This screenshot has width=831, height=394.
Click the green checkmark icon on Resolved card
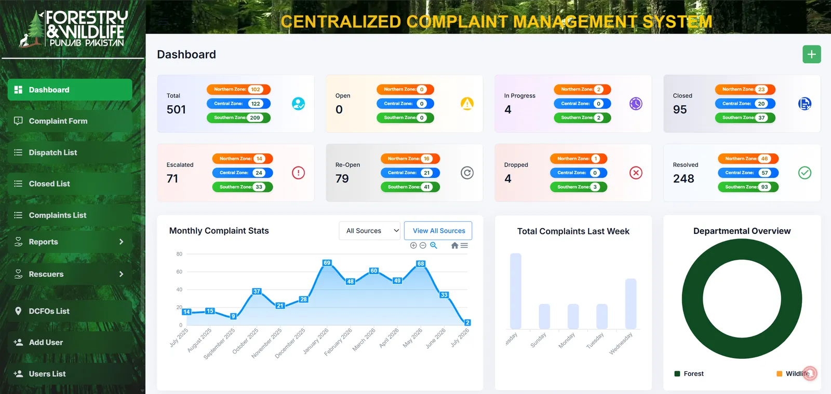pos(805,173)
